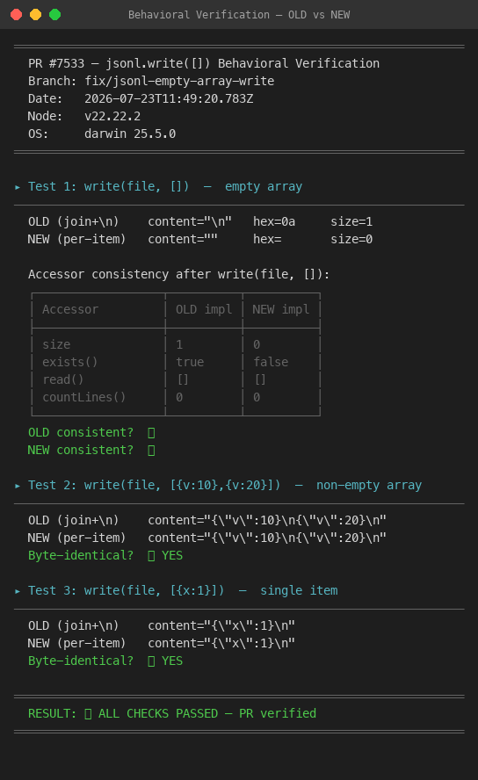This screenshot has height=780, width=478.
Task: Click the exists() row in accessor table
Action: click(x=176, y=362)
